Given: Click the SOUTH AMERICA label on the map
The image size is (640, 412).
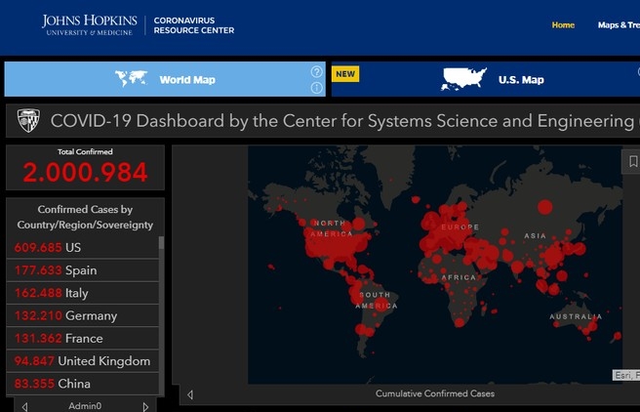Looking at the screenshot, I should tap(376, 300).
